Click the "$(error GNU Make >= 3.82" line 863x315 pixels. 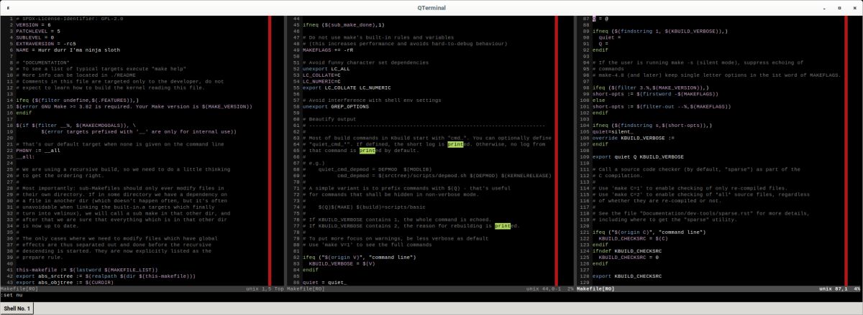[134, 106]
